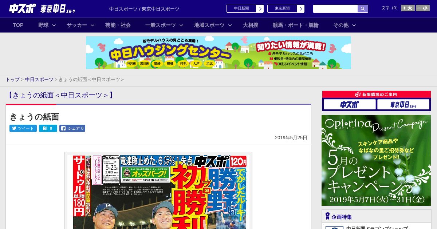Viewport: 437px width, 229px height.
Task: Click the 中日ハウジングセンター banner ad
Action: click(x=219, y=53)
